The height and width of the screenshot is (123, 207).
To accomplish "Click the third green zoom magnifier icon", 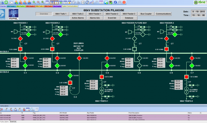I will tap(43, 2).
